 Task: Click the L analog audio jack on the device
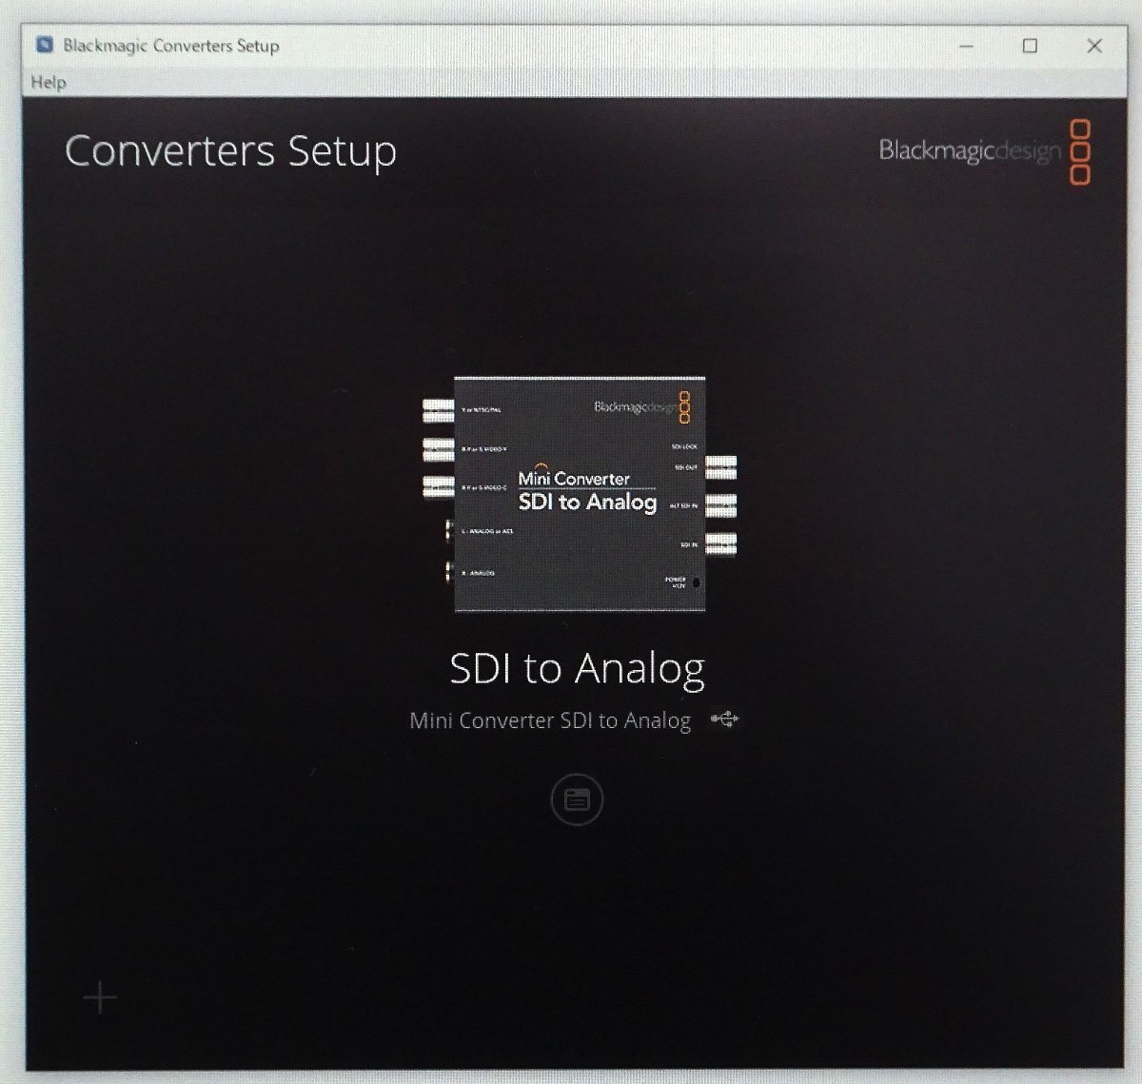pyautogui.click(x=449, y=531)
